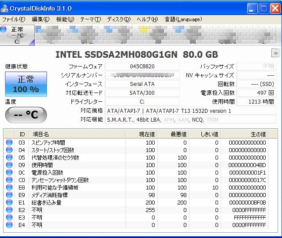Viewport: 282px width, 238px height.
Task: Select the 総書き込み量 attribute name
Action: point(46,203)
